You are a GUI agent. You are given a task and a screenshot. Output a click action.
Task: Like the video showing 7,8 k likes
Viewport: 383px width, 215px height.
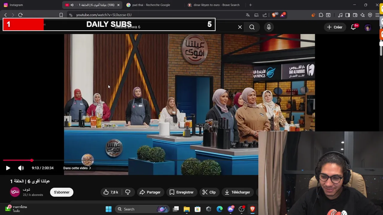click(111, 192)
